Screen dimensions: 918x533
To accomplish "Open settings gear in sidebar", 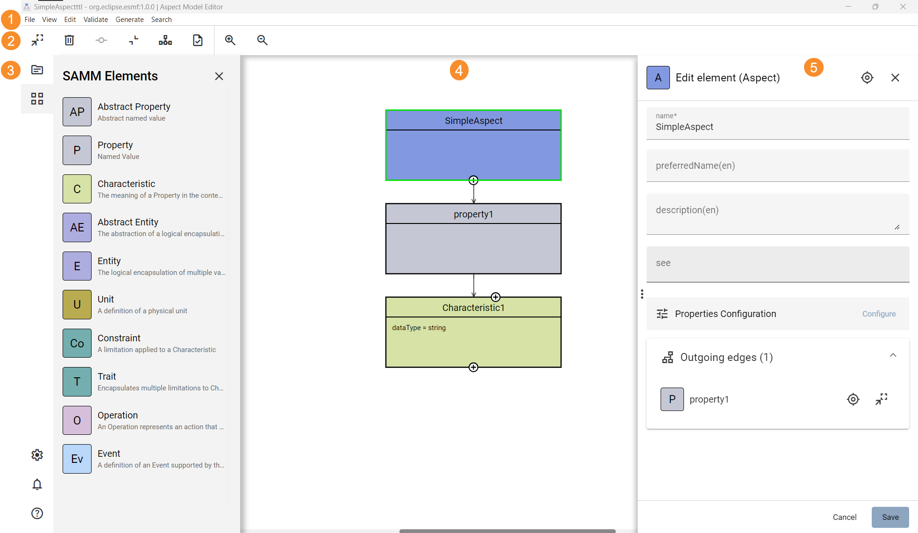I will [x=37, y=455].
